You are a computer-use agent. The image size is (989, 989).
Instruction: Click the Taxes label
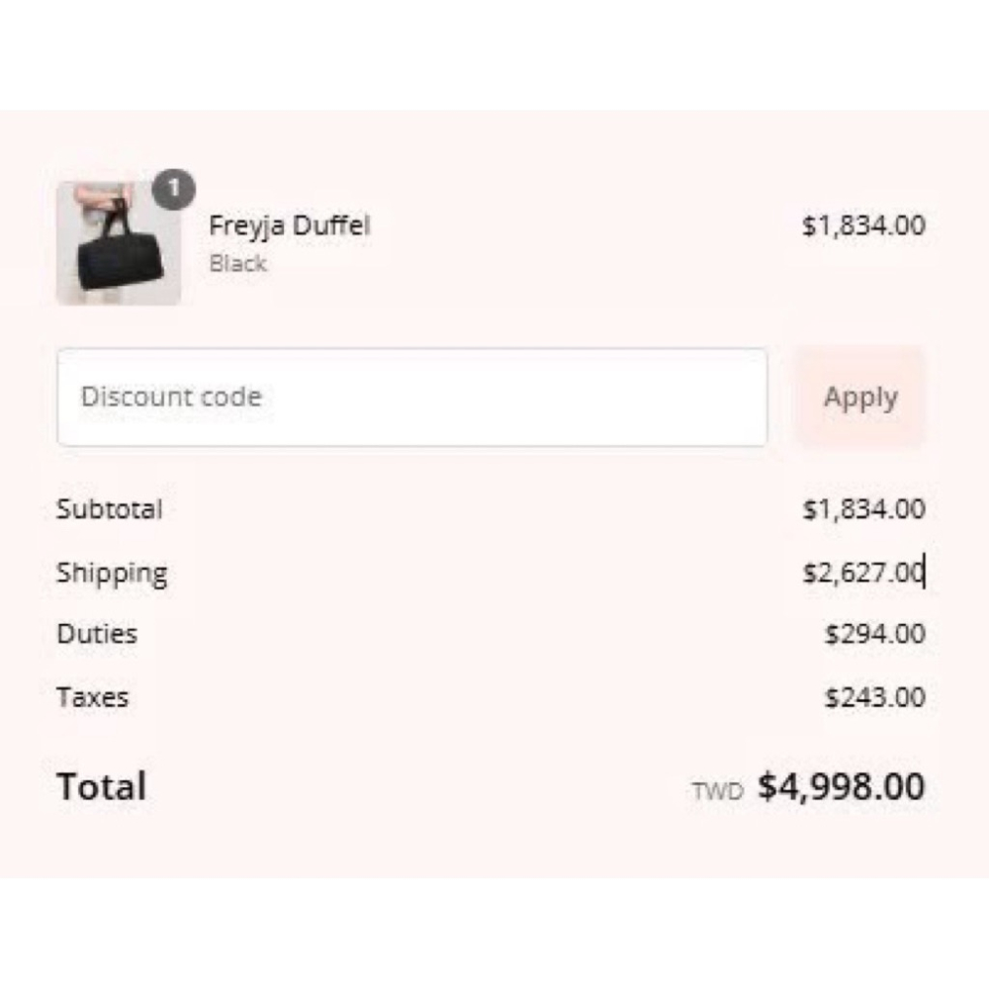pos(92,697)
